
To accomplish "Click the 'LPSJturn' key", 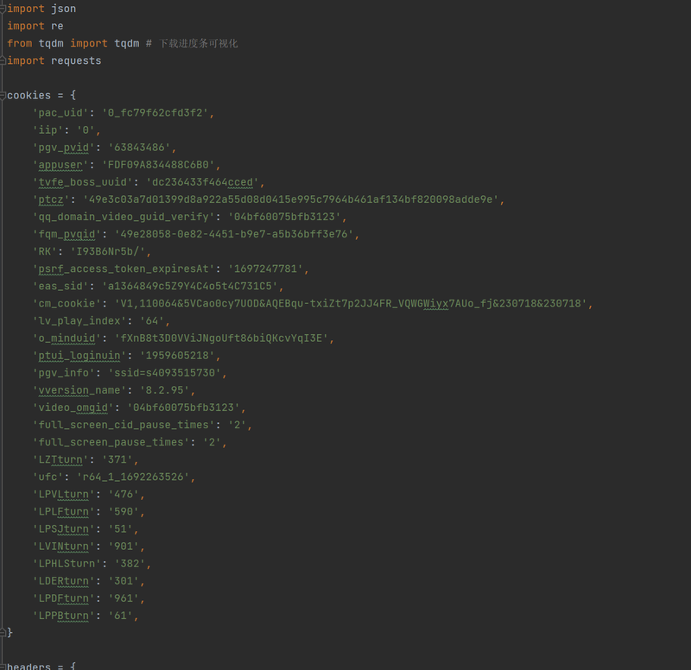I will coord(63,529).
